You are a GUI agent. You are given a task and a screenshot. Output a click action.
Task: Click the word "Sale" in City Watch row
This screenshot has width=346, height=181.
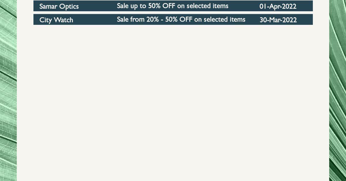[123, 19]
